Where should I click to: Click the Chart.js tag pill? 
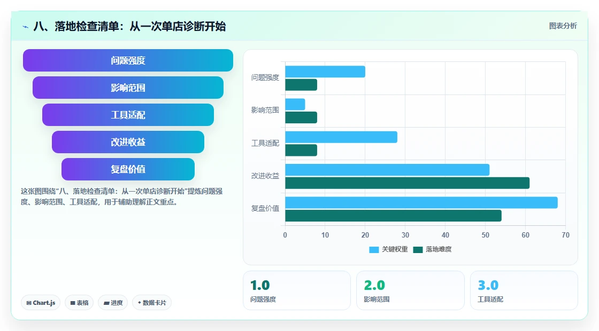click(41, 303)
